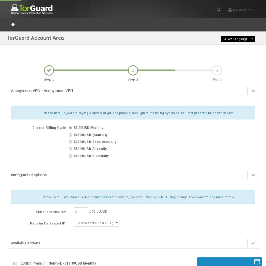The height and width of the screenshot is (266, 266).
Task: Collapse the configurable options section chevron
Action: click(253, 175)
